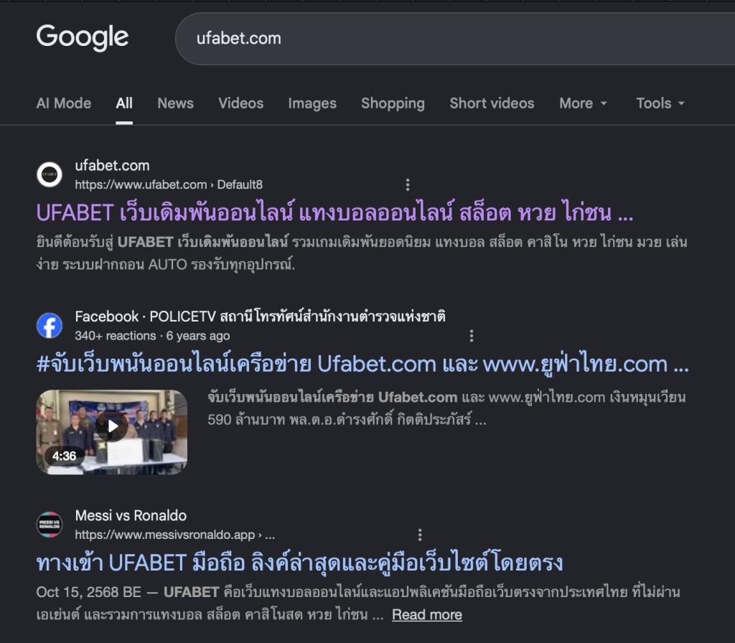Click the Facebook · POLICETV source name
The image size is (735, 643).
(x=260, y=316)
